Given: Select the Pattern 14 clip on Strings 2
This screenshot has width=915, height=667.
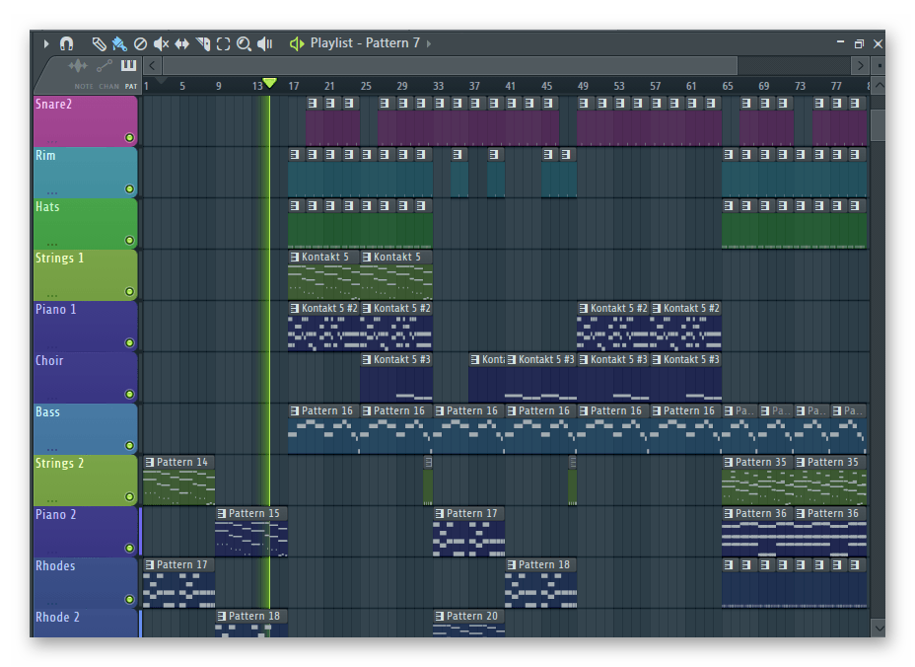Looking at the screenshot, I should (181, 462).
